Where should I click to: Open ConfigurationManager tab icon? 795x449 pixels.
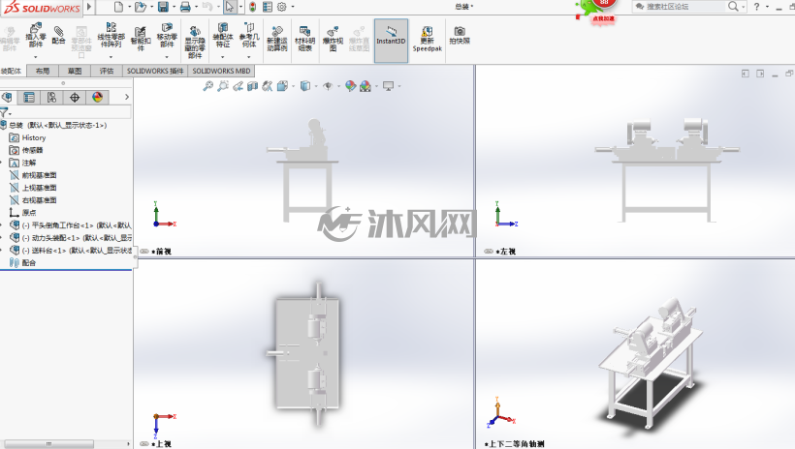click(51, 97)
